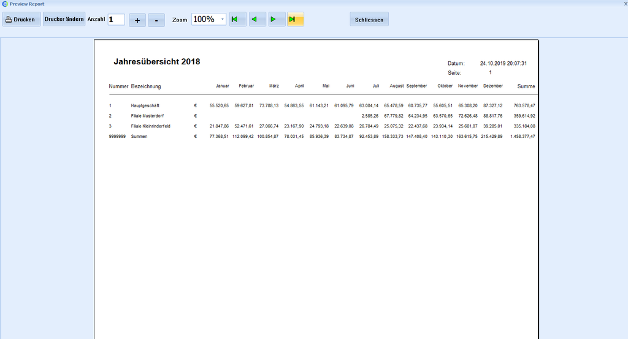Click the Mai column header
This screenshot has width=628, height=339.
(326, 86)
